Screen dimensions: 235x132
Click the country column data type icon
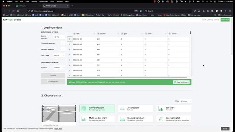tap(98, 34)
